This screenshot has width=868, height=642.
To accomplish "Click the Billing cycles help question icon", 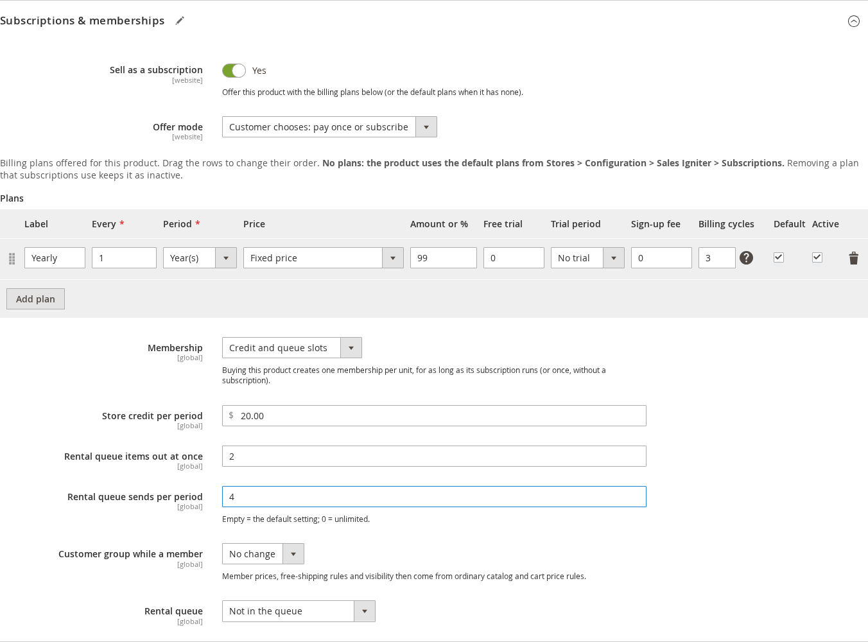I will pyautogui.click(x=746, y=257).
